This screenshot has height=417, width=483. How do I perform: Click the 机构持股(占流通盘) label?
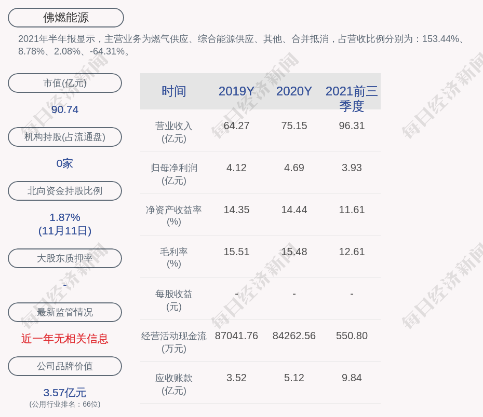click(x=65, y=137)
